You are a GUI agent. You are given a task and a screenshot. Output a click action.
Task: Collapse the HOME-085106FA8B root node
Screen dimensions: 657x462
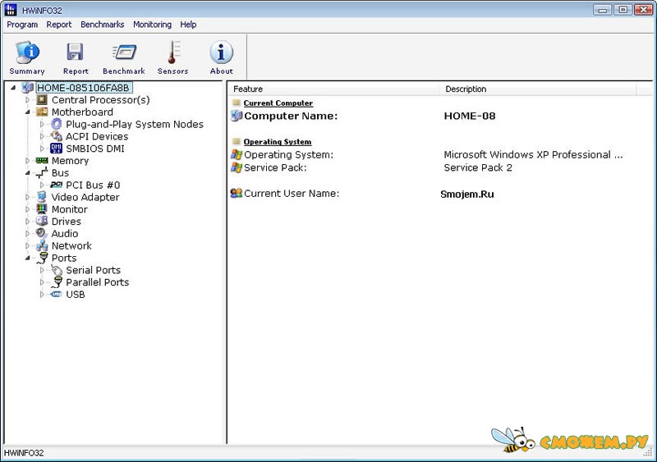[x=13, y=88]
